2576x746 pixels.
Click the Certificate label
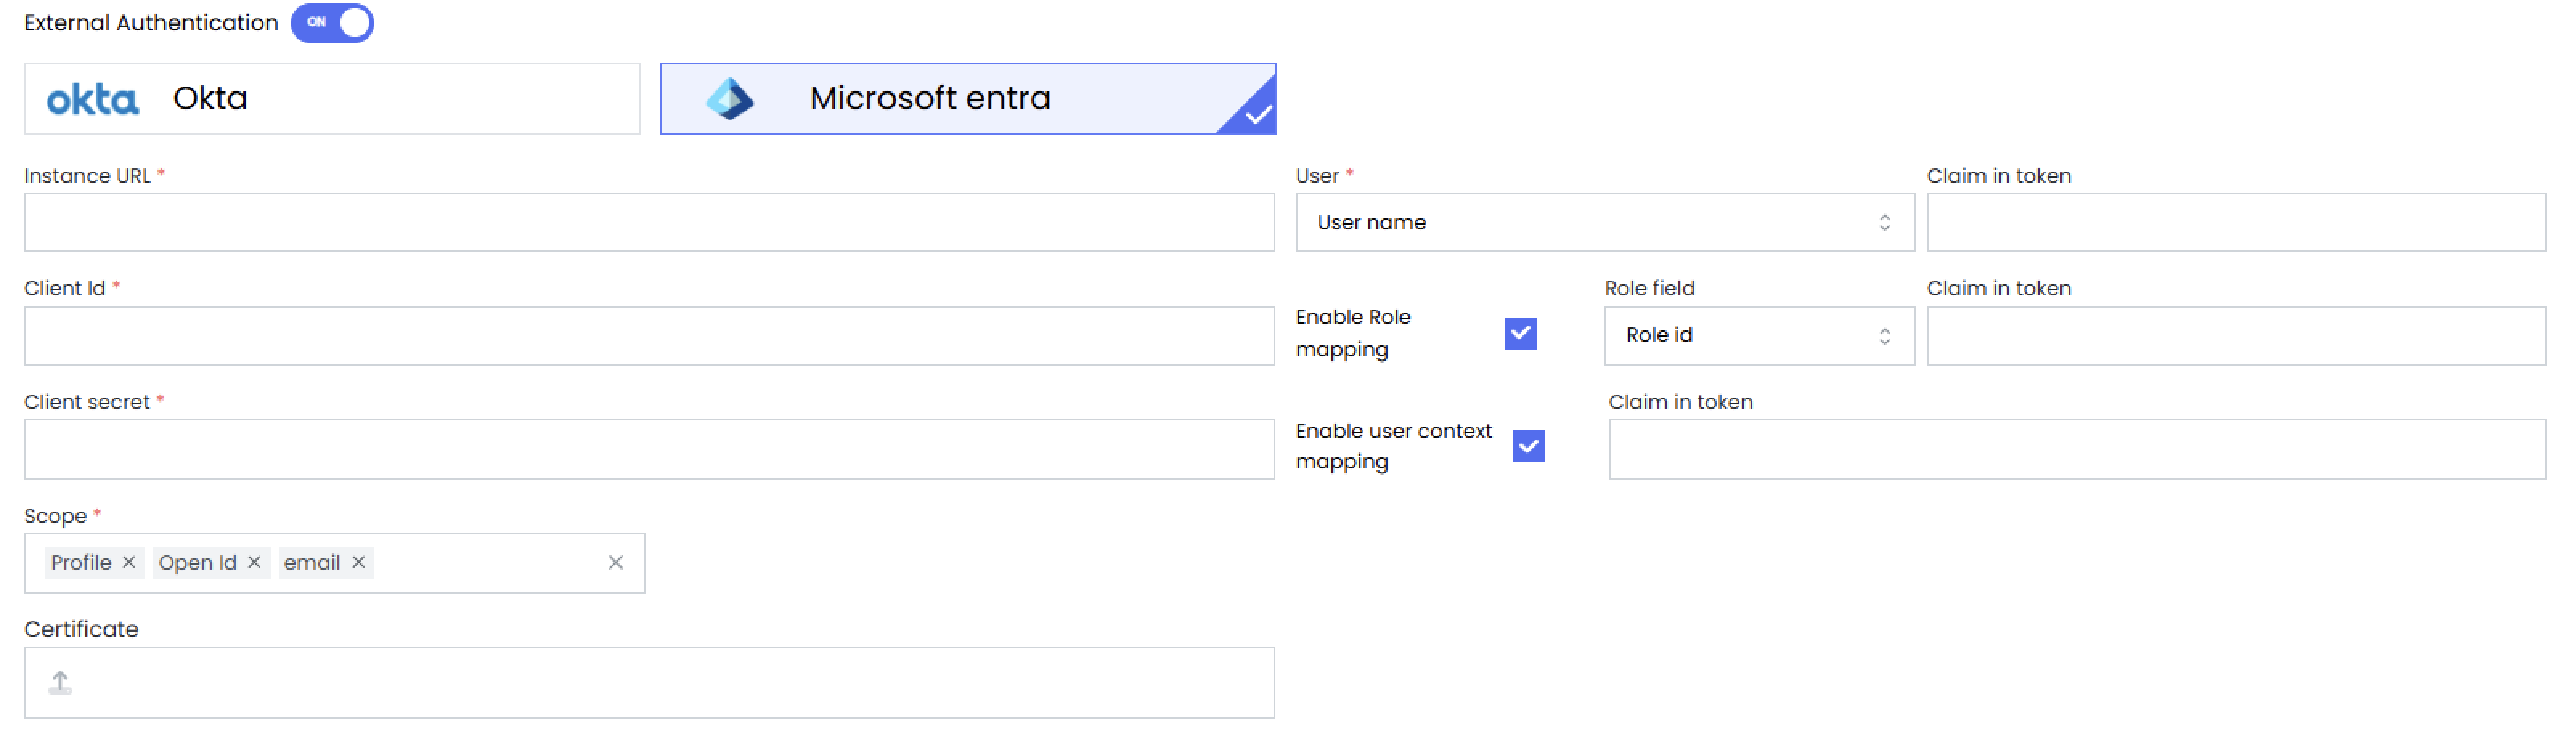[81, 629]
